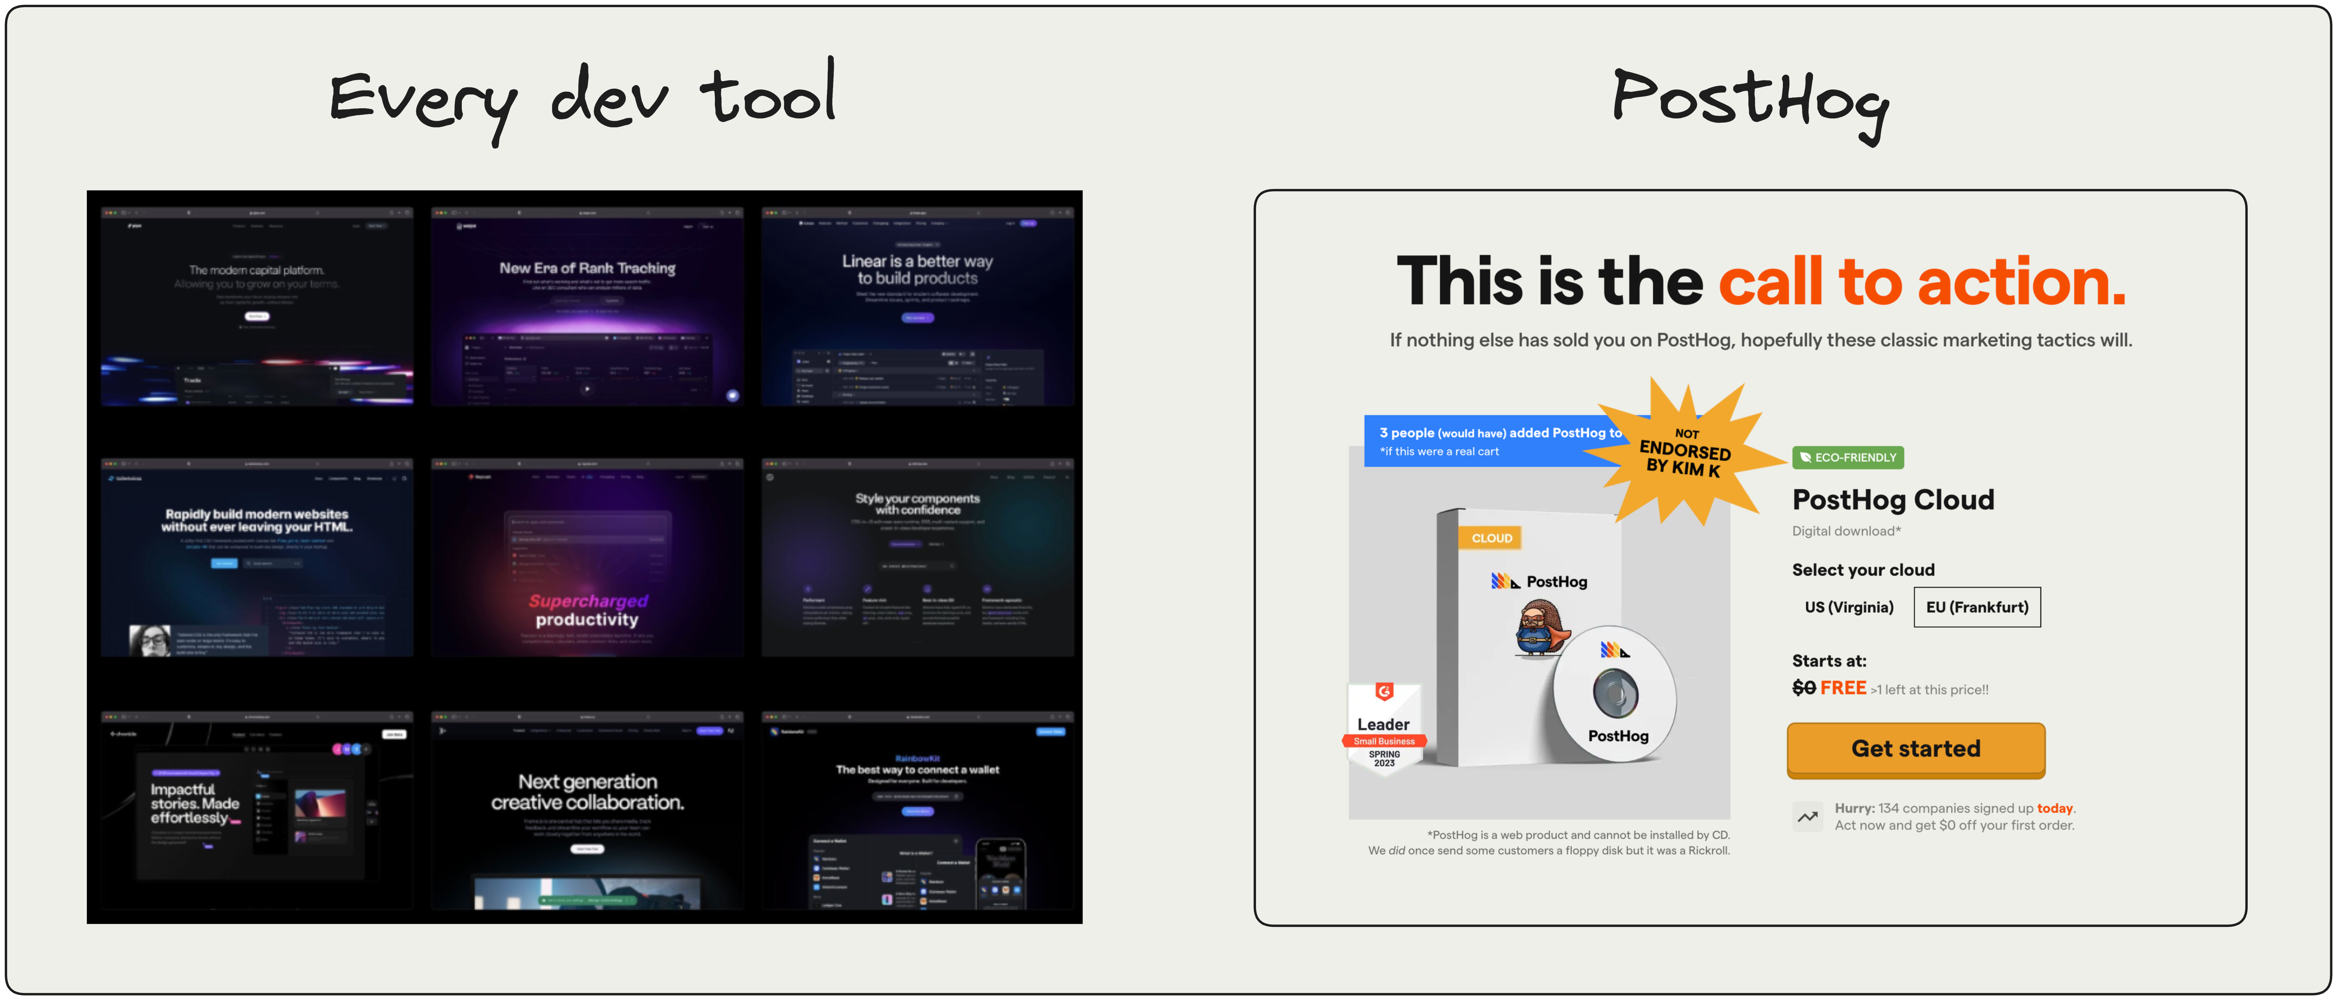Select EU (Frankfurt) cloud region
The height and width of the screenshot is (1000, 2337).
1975,607
